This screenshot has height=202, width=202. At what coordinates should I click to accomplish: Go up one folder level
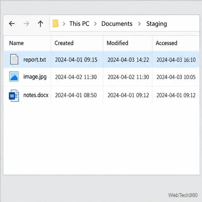pyautogui.click(x=40, y=24)
